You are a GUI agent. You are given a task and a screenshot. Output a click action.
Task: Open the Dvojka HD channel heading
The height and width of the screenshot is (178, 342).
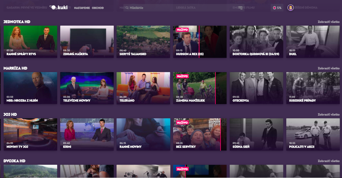pyautogui.click(x=14, y=161)
